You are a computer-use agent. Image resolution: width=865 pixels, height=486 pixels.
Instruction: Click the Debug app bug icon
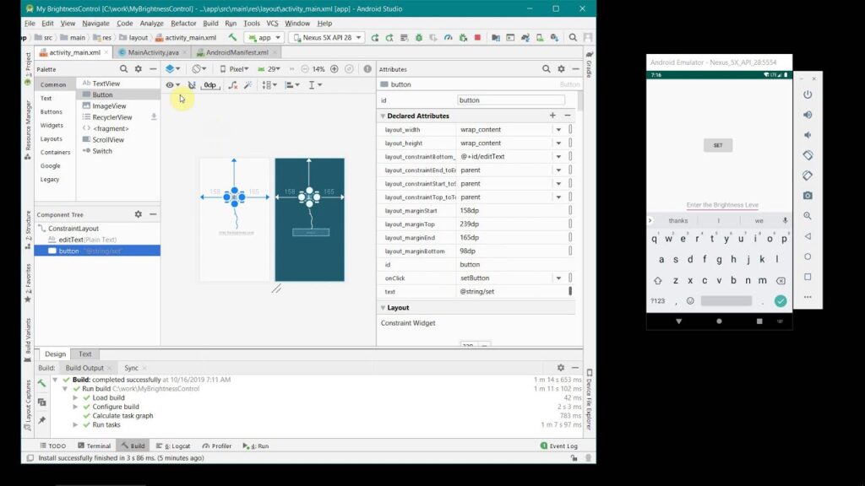pos(419,37)
